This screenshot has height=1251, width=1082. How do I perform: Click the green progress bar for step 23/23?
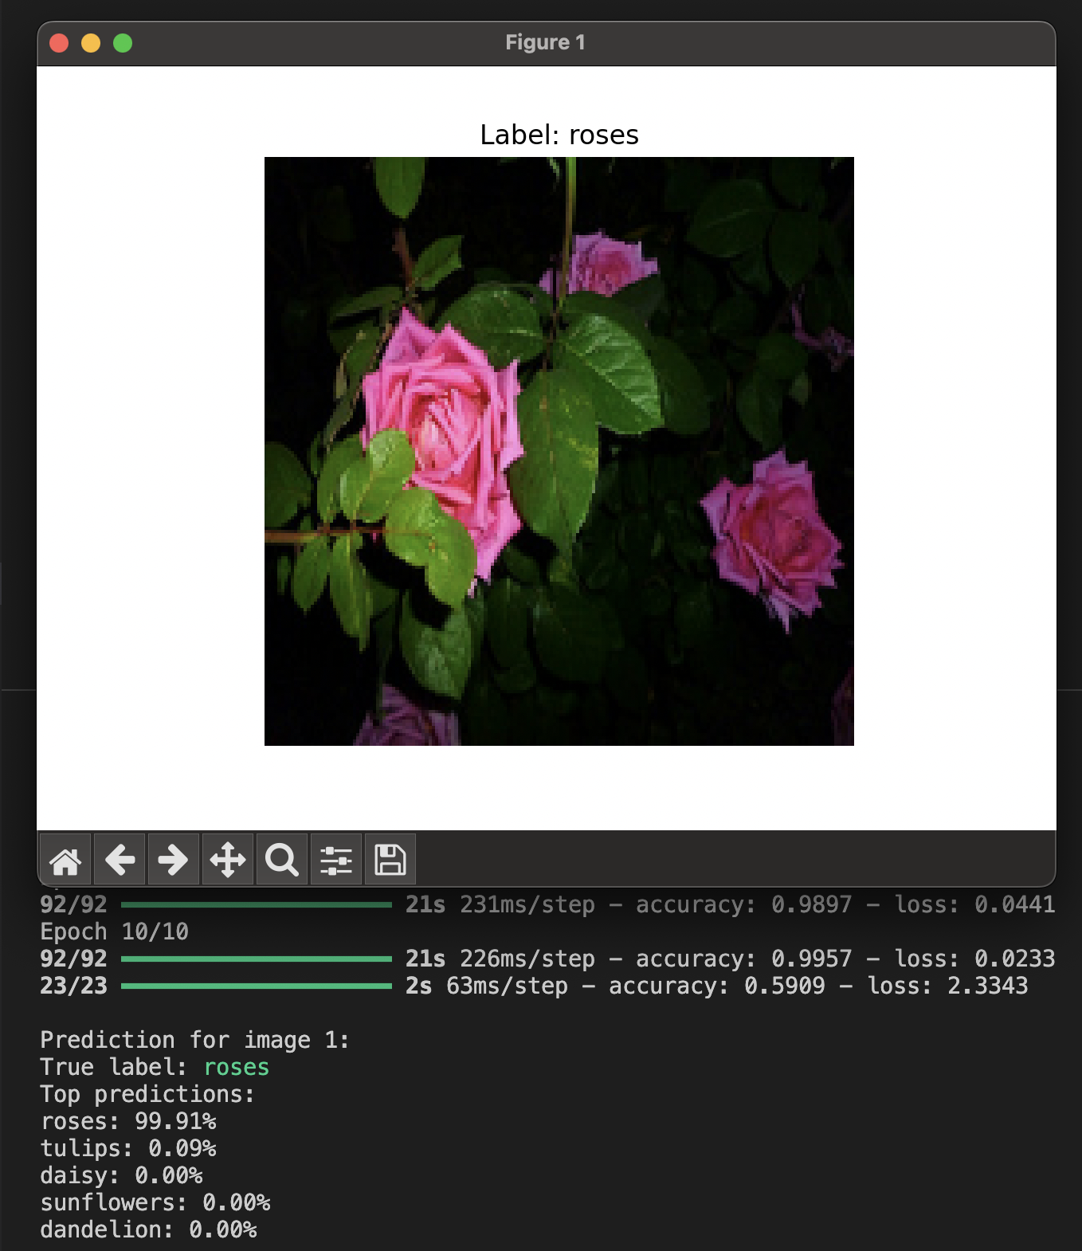point(257,986)
